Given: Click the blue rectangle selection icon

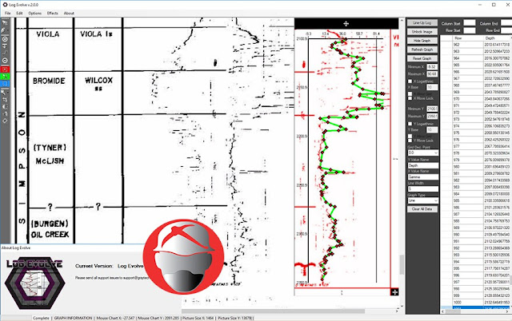Looking at the screenshot, I should (x=5, y=83).
